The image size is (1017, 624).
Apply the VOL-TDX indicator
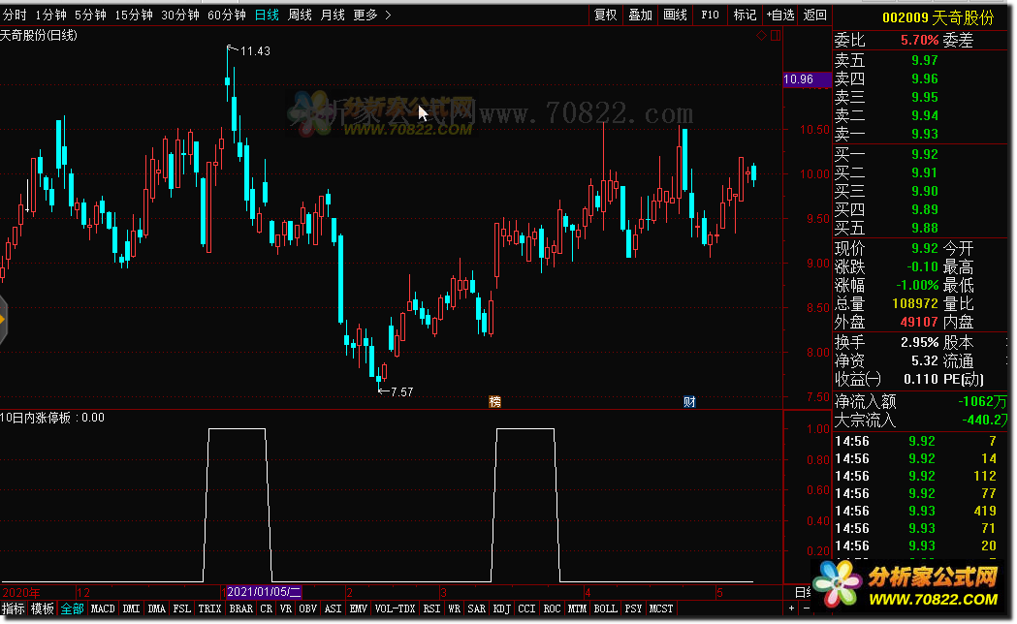click(395, 608)
